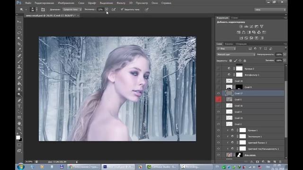This screenshot has width=303, height=170.
Task: Select the Brush tool
Action: [x=19, y=61]
